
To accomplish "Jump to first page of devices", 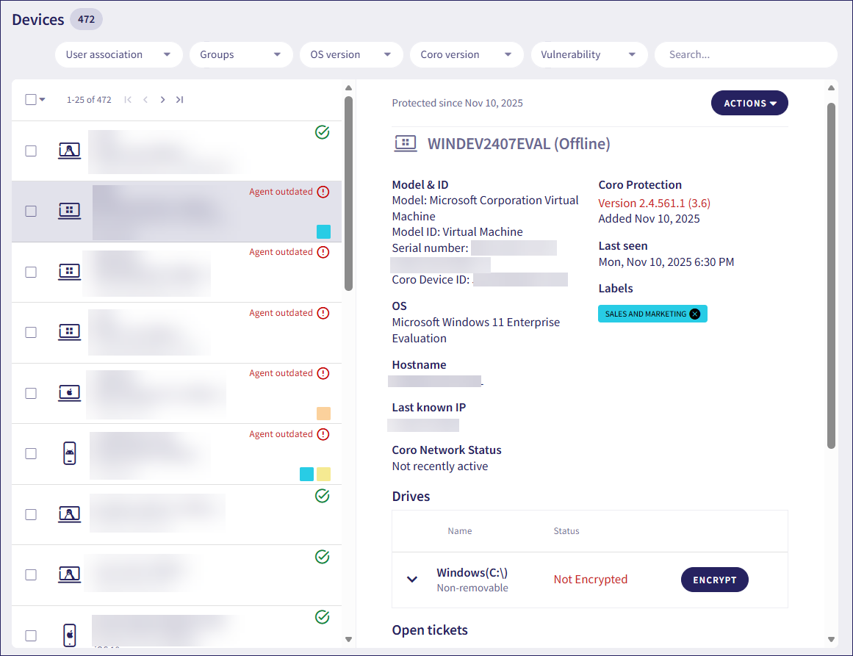I will pyautogui.click(x=128, y=100).
